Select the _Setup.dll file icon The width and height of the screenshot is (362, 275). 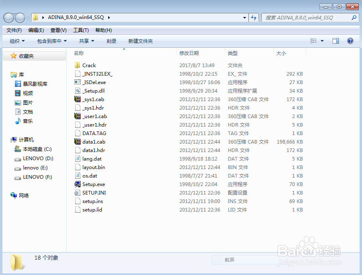tap(78, 91)
